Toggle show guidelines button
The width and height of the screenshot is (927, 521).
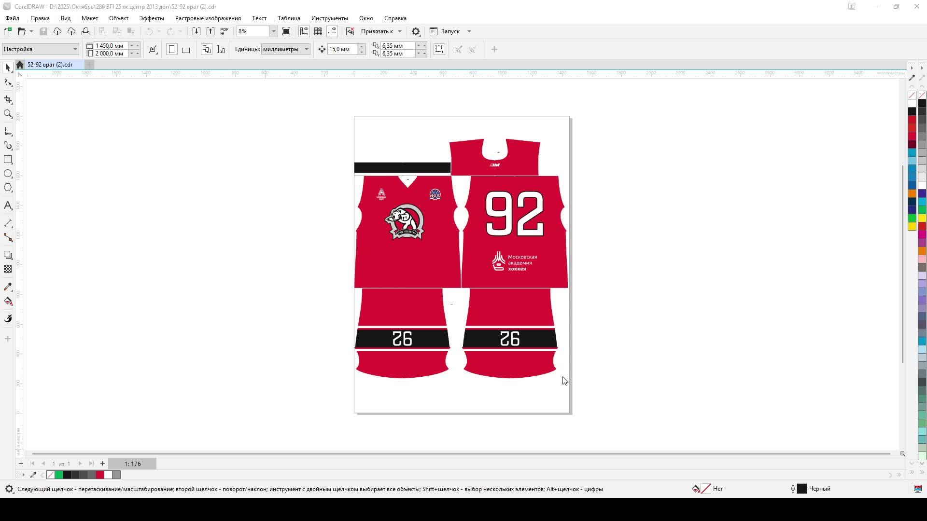tap(332, 31)
